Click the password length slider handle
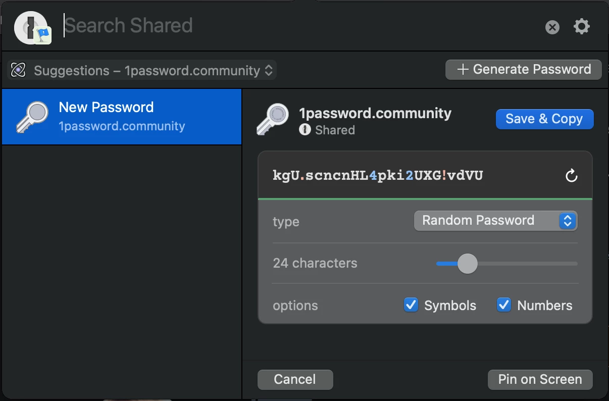 467,264
